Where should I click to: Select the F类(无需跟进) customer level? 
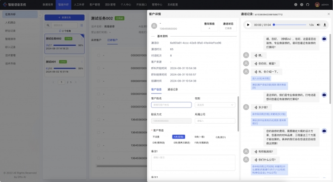202,143
